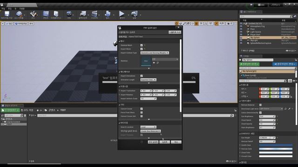Open the Directional Light Actor dropdown

pos(271,109)
